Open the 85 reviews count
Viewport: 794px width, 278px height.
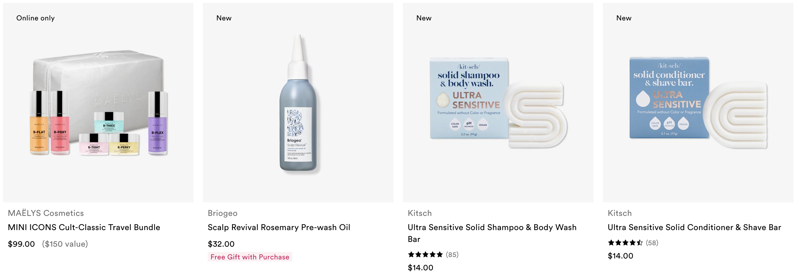point(452,255)
